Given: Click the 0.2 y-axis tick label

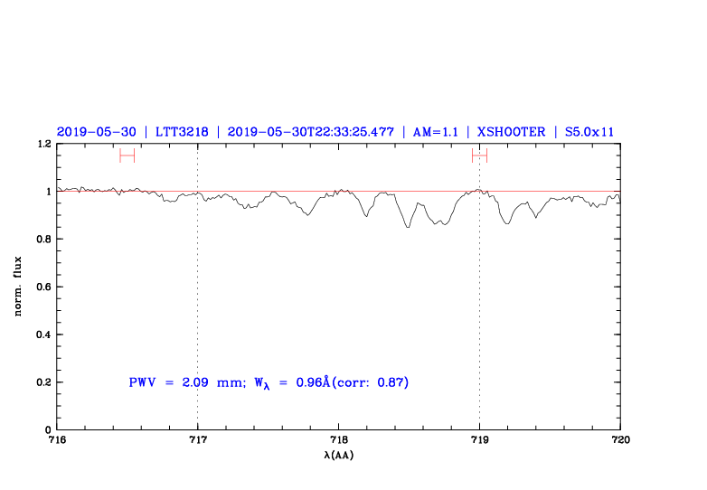Looking at the screenshot, I should coord(42,382).
